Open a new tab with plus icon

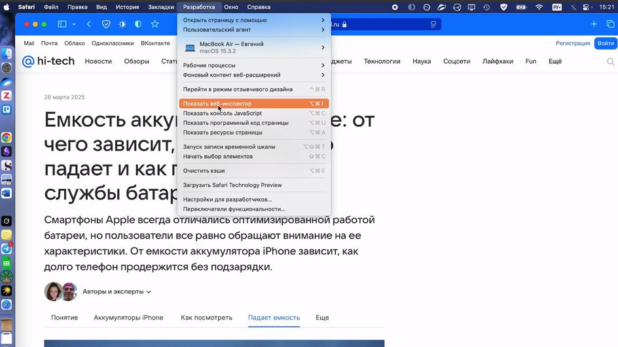point(594,24)
